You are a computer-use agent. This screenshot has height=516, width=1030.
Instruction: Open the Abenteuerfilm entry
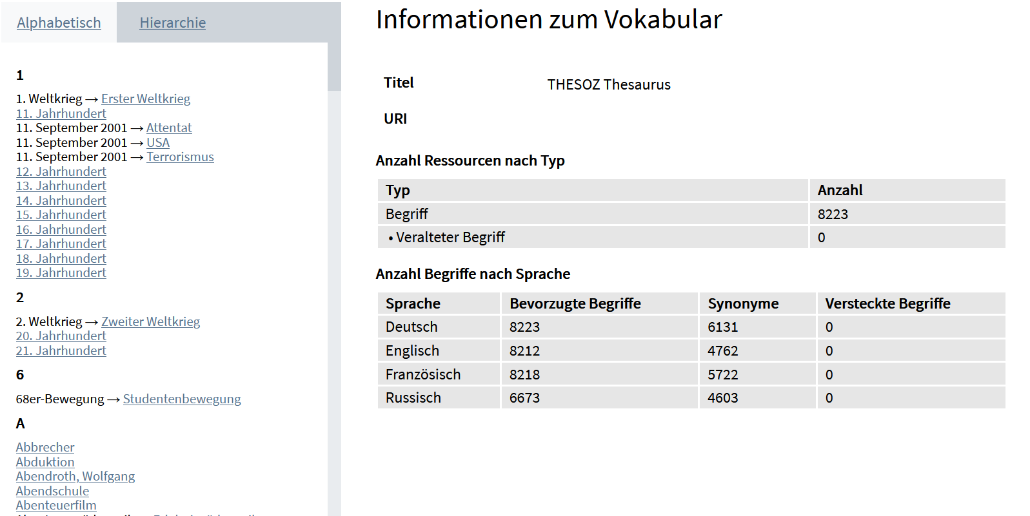click(x=56, y=506)
